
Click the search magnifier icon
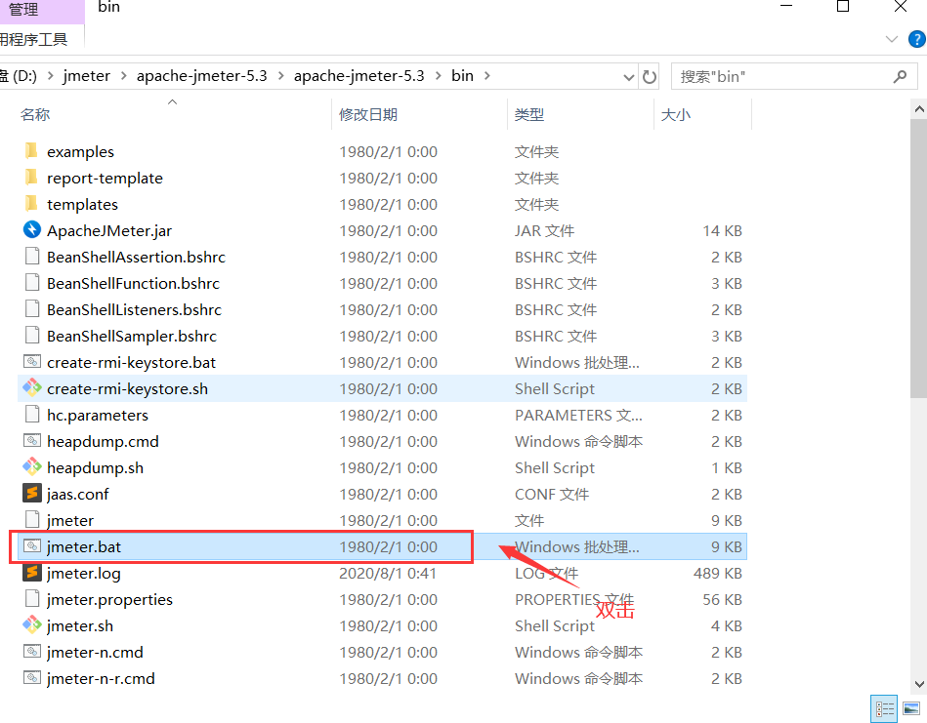pos(900,77)
